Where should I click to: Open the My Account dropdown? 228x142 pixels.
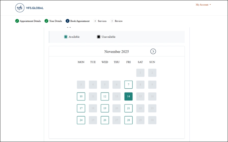coord(203,5)
